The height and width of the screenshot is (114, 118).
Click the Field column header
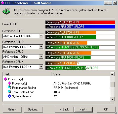click(x=27, y=74)
